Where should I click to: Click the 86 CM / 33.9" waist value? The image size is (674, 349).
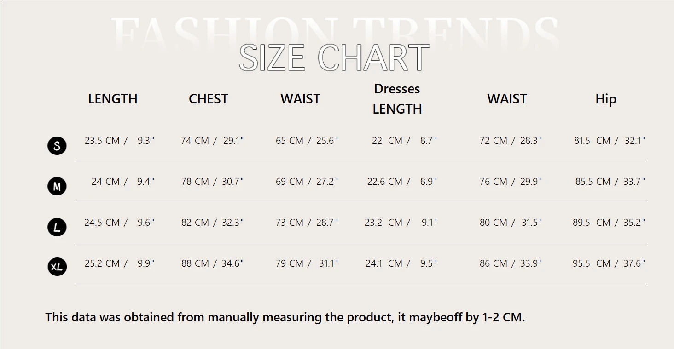tap(511, 263)
